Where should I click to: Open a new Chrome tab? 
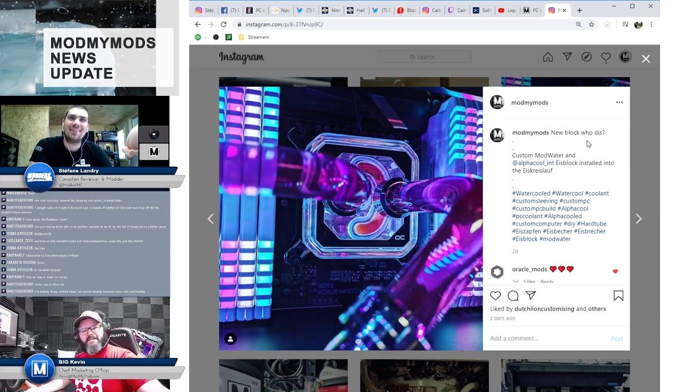point(579,10)
